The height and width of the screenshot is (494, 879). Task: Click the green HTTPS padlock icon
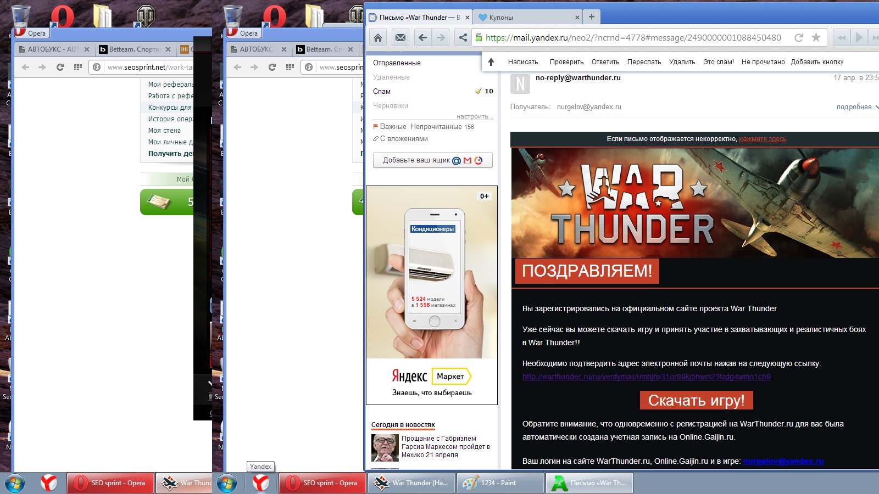479,38
